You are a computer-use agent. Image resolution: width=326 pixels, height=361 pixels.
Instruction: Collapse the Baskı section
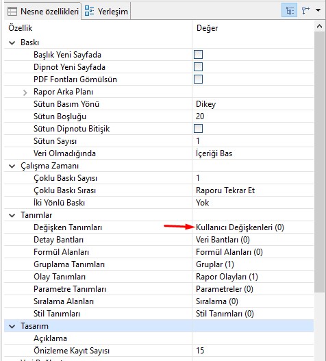12,42
